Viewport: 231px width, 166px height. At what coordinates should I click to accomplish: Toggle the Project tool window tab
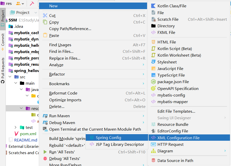click(x=3, y=19)
